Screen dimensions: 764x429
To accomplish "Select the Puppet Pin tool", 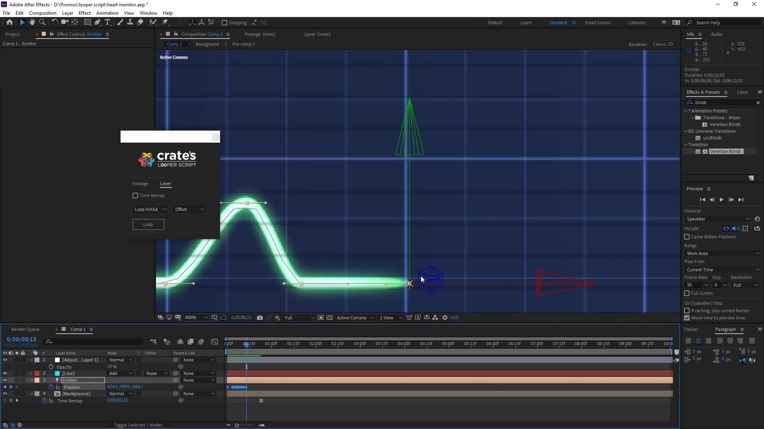I will tap(165, 23).
